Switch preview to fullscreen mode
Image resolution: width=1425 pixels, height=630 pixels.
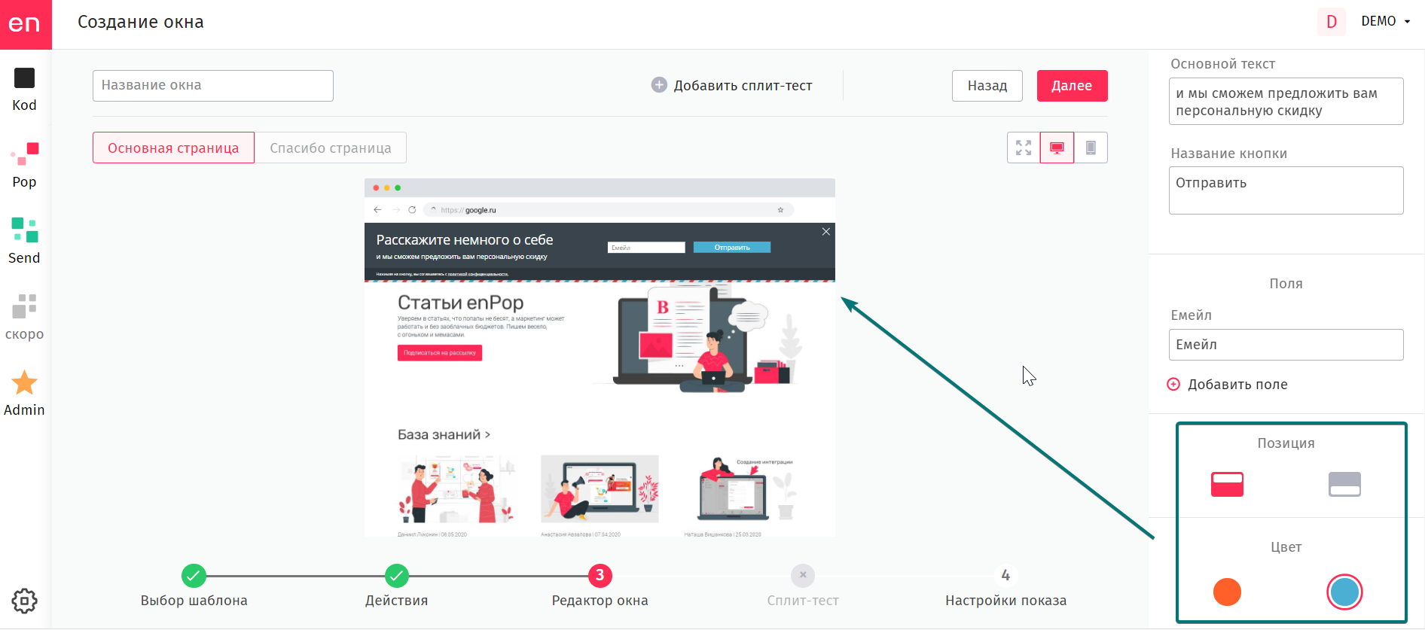tap(1024, 148)
